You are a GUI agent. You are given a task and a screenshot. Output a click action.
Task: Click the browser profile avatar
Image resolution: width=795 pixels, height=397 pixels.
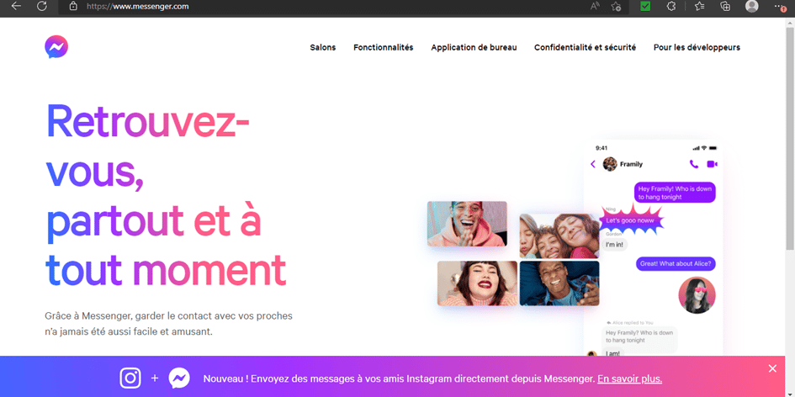coord(752,6)
